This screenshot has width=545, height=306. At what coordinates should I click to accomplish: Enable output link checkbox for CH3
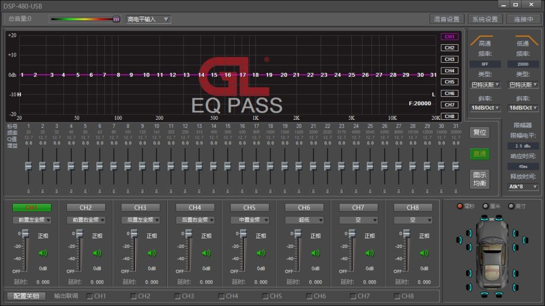pos(177,296)
